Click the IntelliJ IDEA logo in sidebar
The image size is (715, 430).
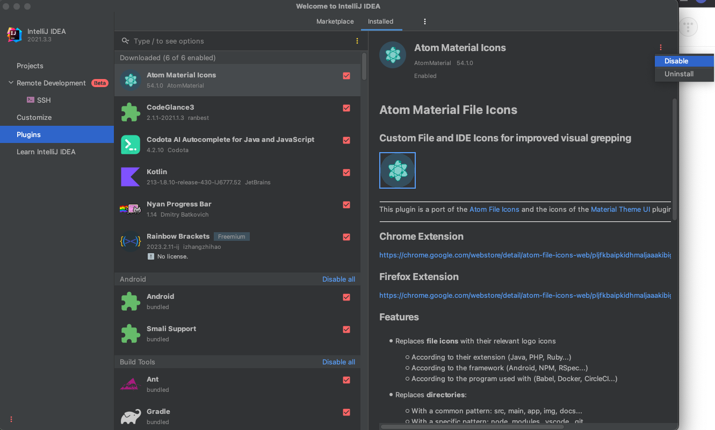pos(15,35)
